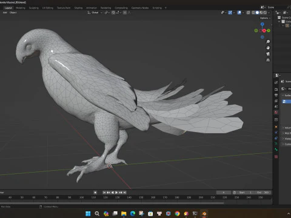Image resolution: width=291 pixels, height=218 pixels.
Task: Toggle proportional editing
Action: [125, 13]
